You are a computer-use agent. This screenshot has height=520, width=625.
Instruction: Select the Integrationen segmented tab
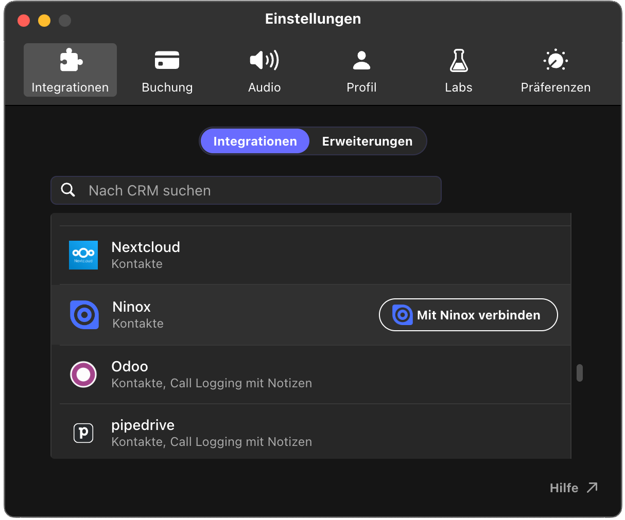255,141
